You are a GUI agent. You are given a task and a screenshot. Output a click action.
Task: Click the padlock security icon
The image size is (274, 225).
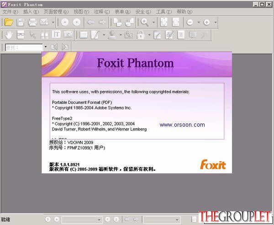tap(141, 35)
